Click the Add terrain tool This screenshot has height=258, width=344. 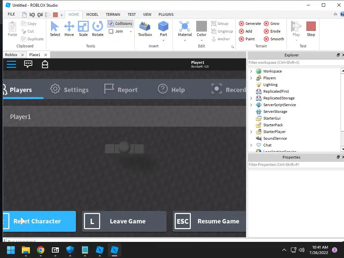click(246, 31)
